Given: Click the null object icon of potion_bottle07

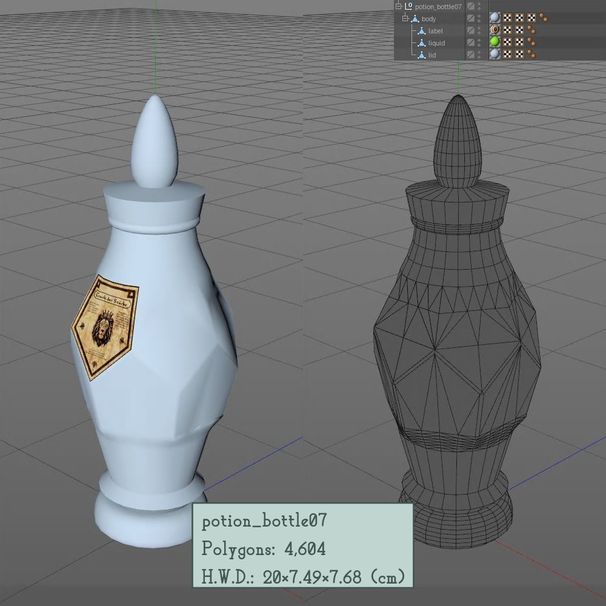Looking at the screenshot, I should 408,6.
